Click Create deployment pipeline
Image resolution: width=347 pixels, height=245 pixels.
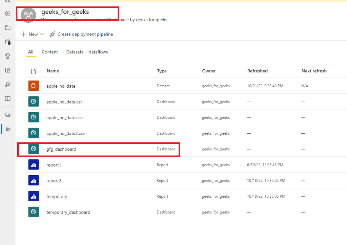(x=85, y=34)
